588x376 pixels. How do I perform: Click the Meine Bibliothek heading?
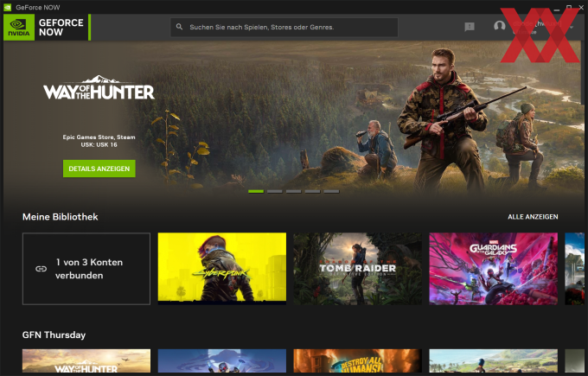(x=61, y=217)
